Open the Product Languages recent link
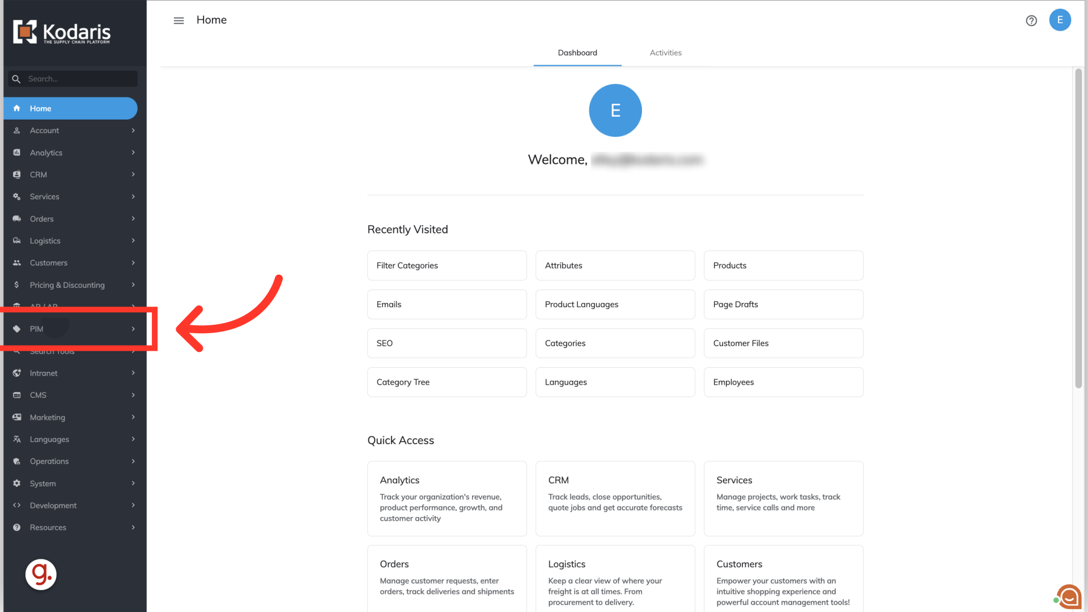The image size is (1088, 612). [615, 304]
